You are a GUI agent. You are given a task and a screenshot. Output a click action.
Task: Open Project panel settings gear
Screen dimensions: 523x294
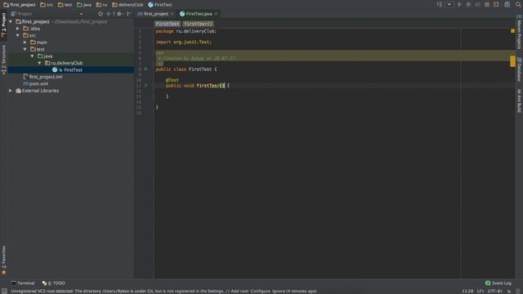tap(119, 14)
